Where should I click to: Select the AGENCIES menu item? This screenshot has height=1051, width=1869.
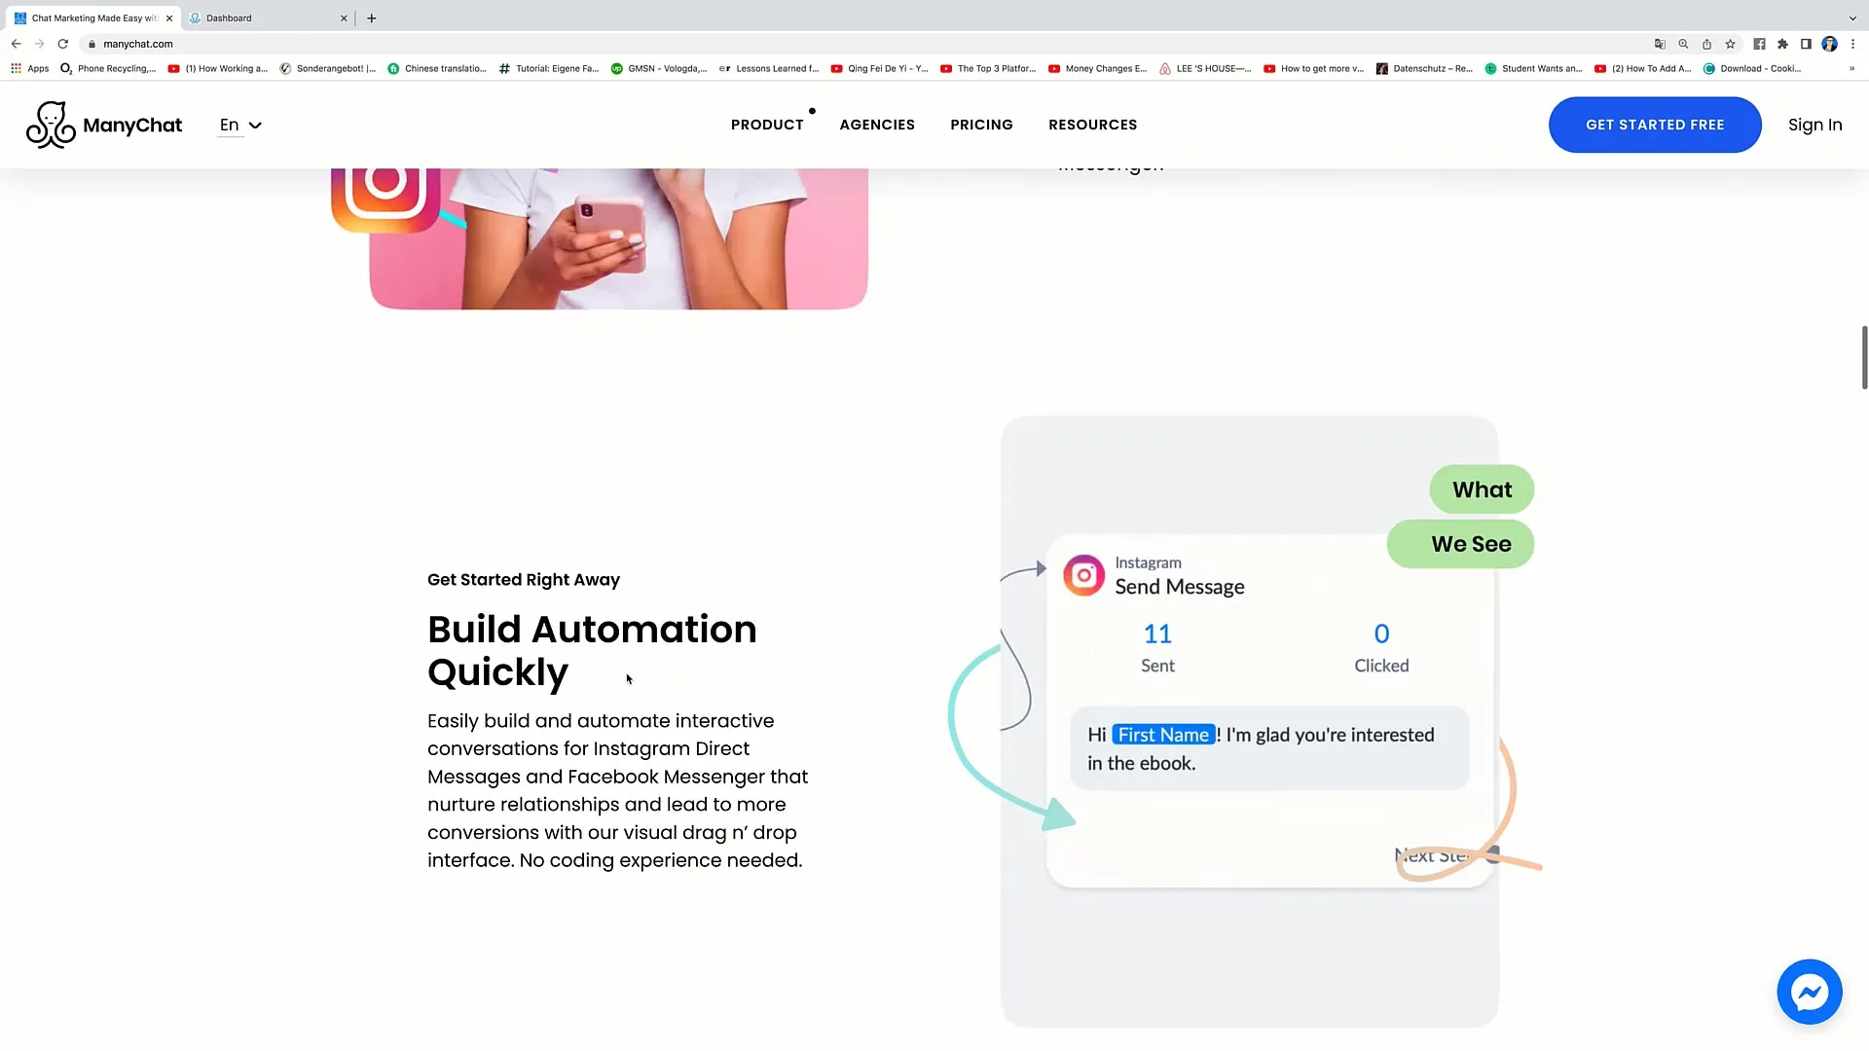[x=877, y=125]
